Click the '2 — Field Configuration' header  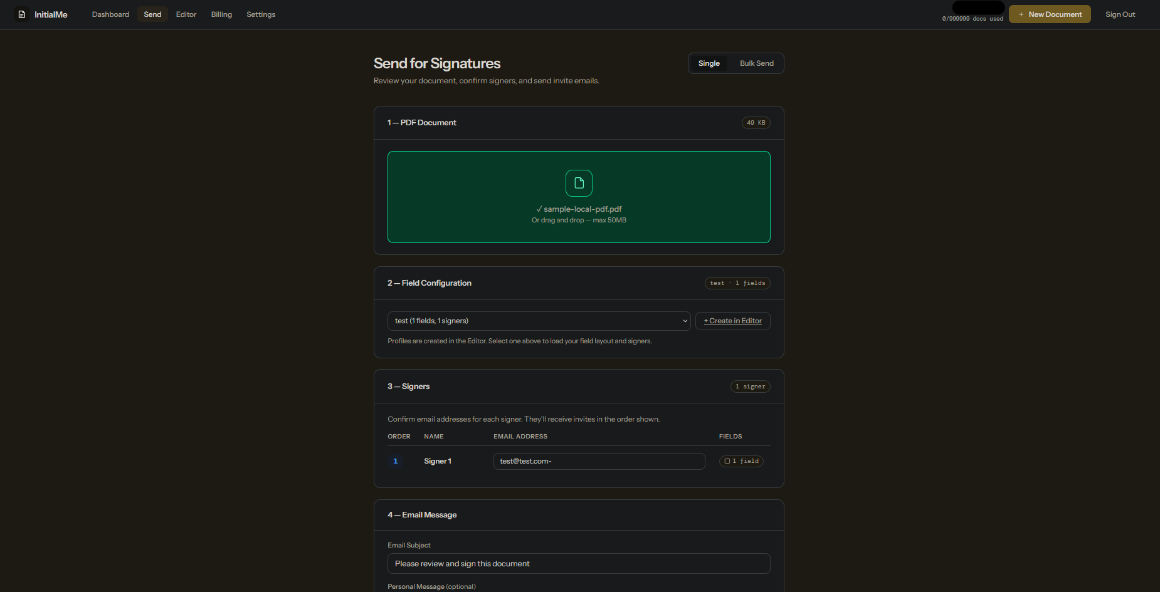coord(430,283)
